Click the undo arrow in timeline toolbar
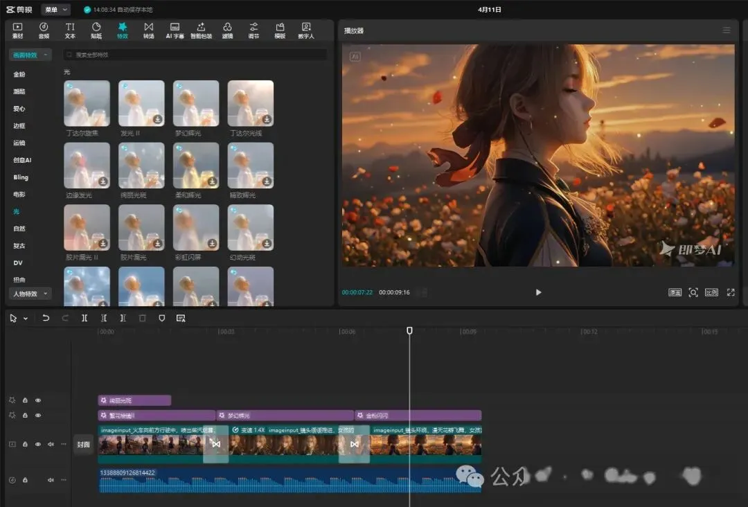Screen dimensions: 748x507 tap(46, 318)
